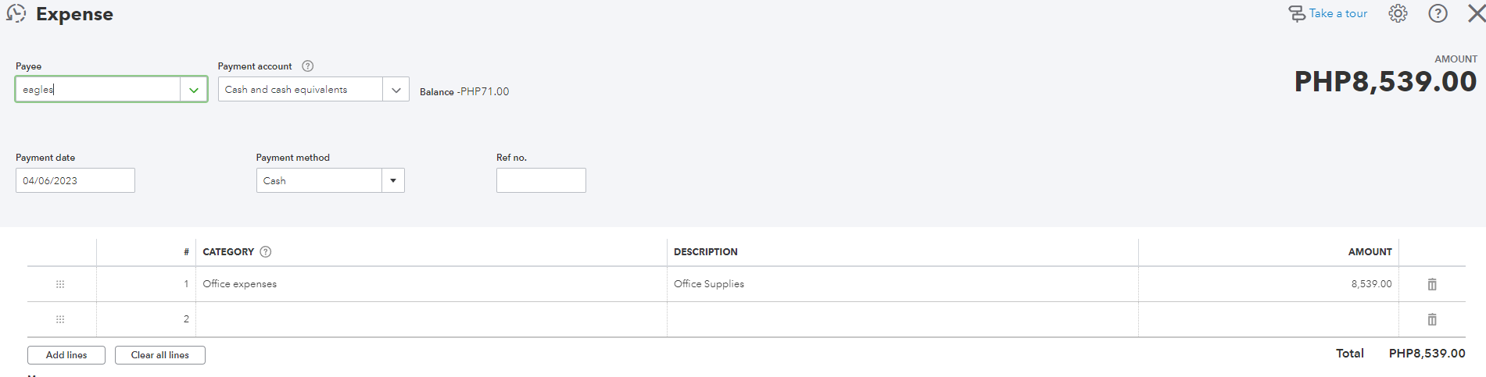The image size is (1486, 377).
Task: Click the Payment date field
Action: [x=75, y=180]
